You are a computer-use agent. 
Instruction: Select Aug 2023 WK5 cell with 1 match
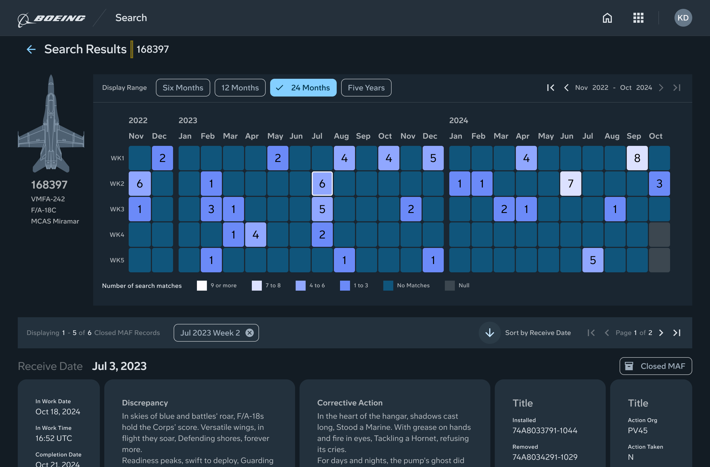tap(344, 260)
